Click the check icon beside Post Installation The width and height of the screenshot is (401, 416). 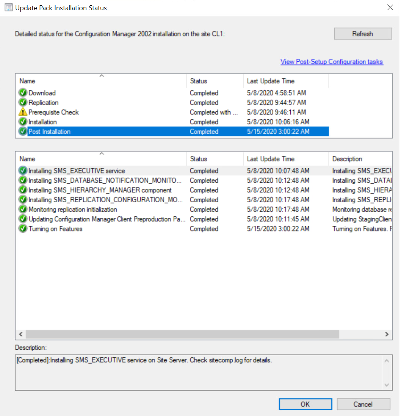pos(23,131)
